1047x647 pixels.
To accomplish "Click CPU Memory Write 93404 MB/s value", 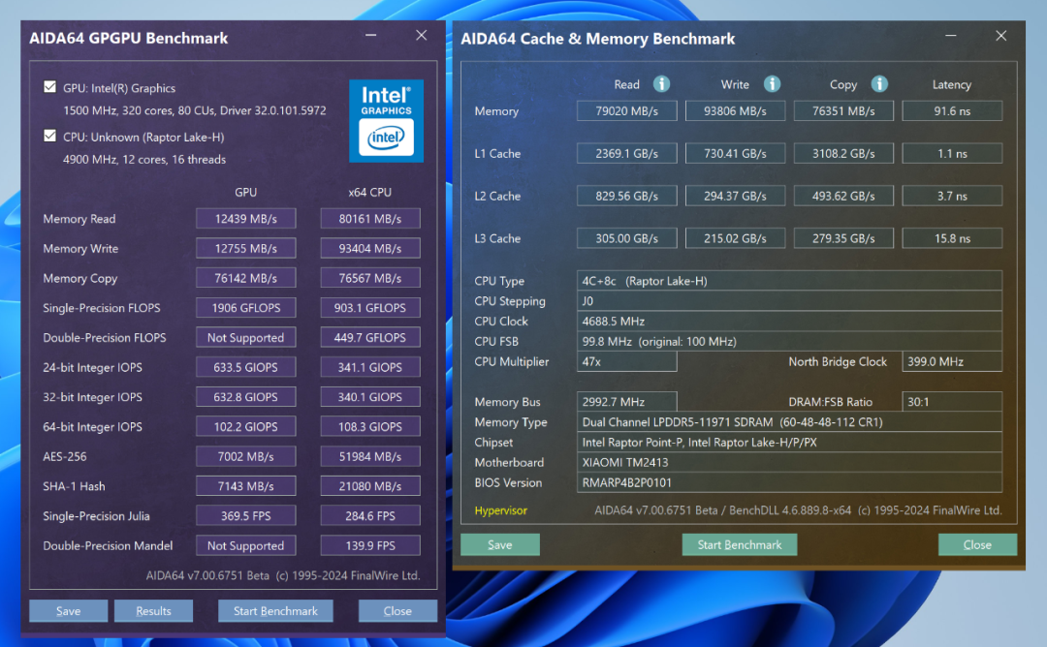I will [x=370, y=248].
